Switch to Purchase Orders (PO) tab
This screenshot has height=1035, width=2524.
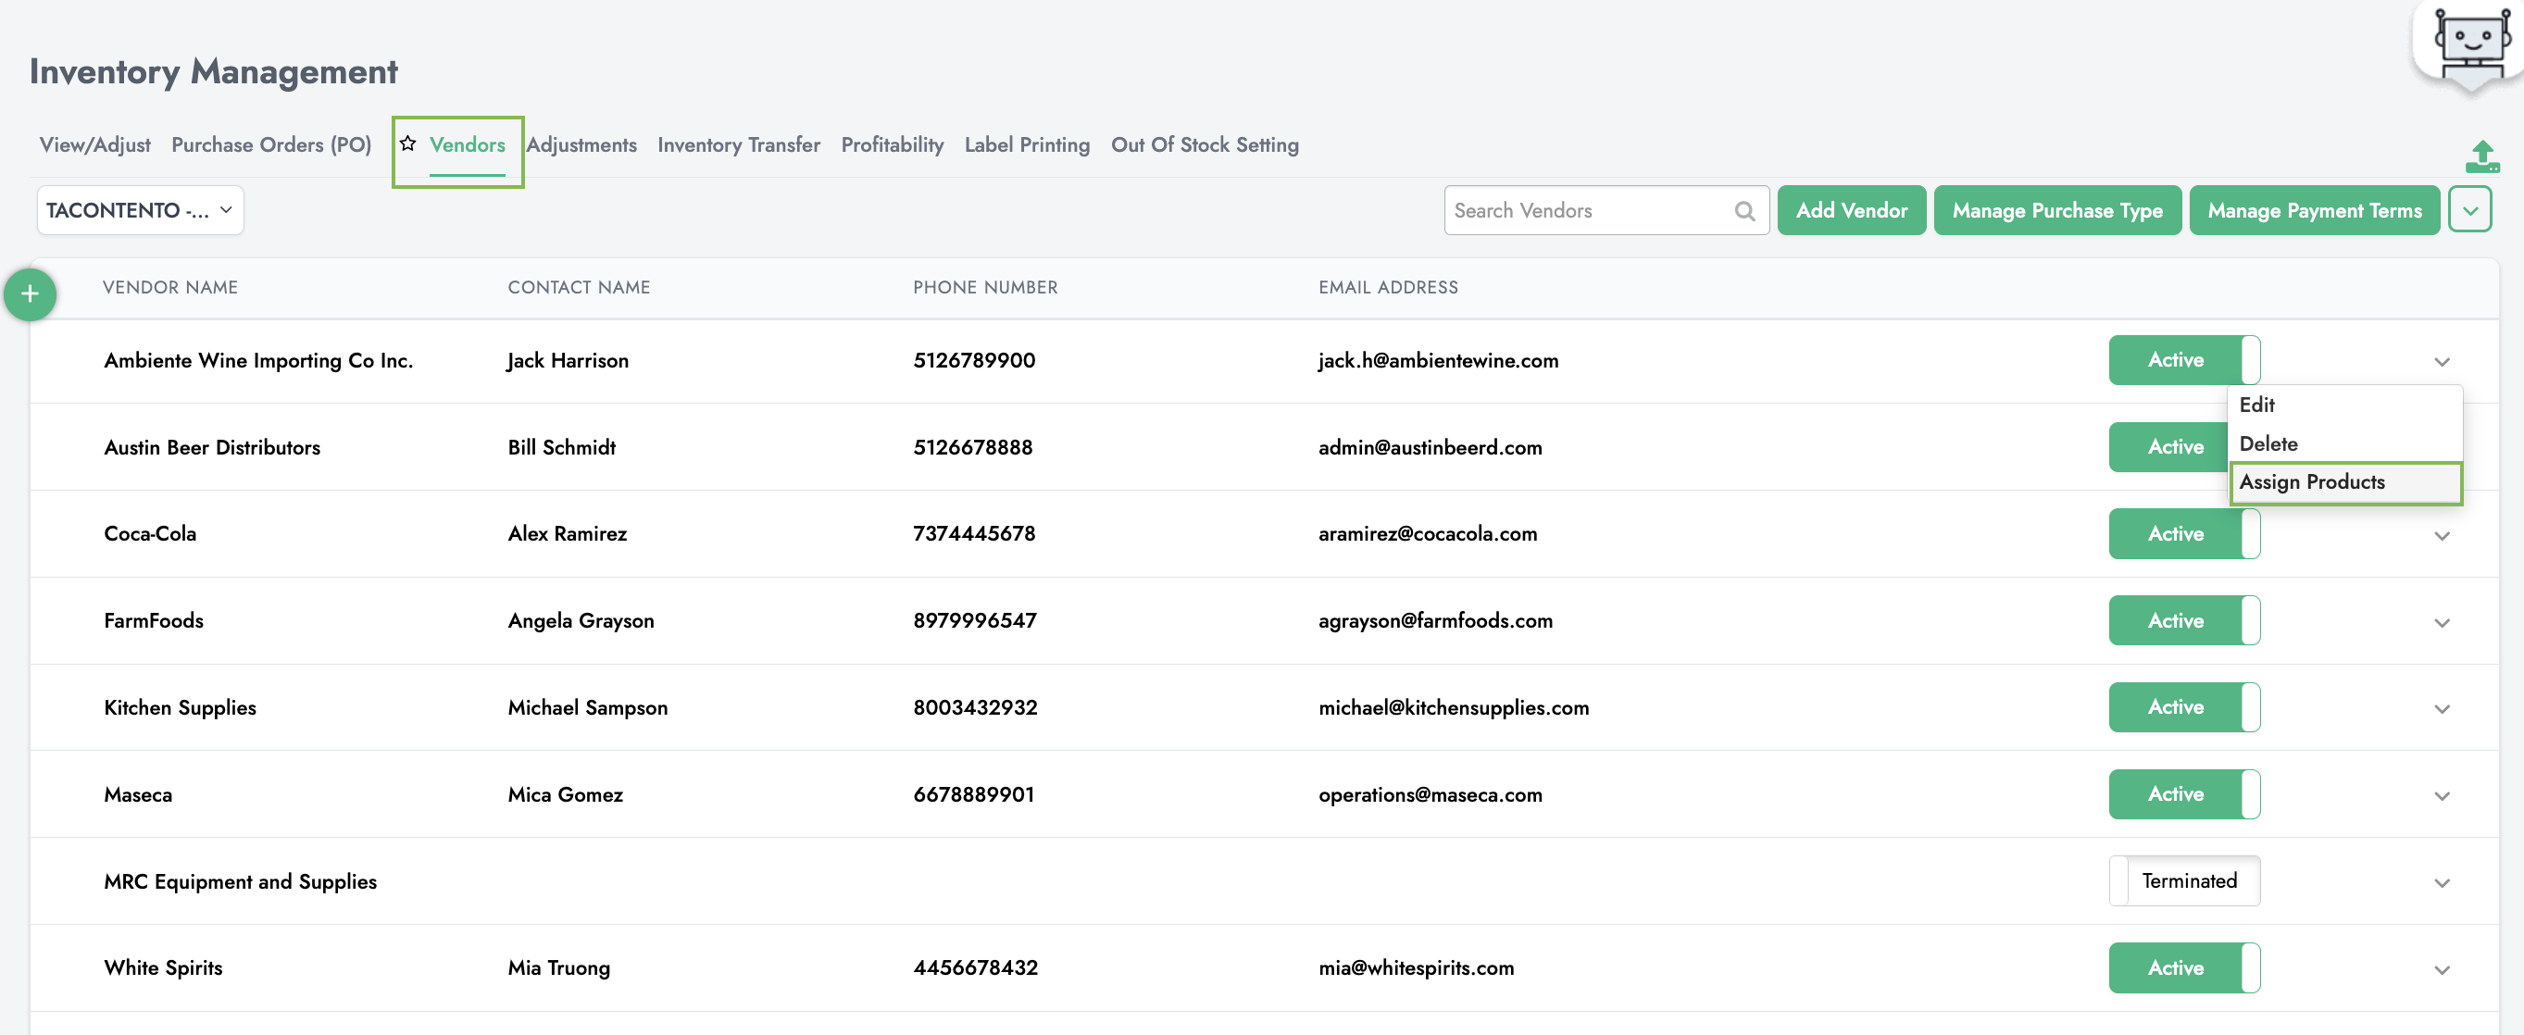pos(271,145)
